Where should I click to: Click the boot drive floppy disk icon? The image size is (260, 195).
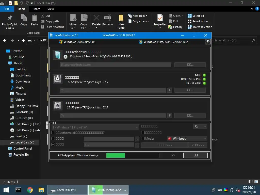58,79
